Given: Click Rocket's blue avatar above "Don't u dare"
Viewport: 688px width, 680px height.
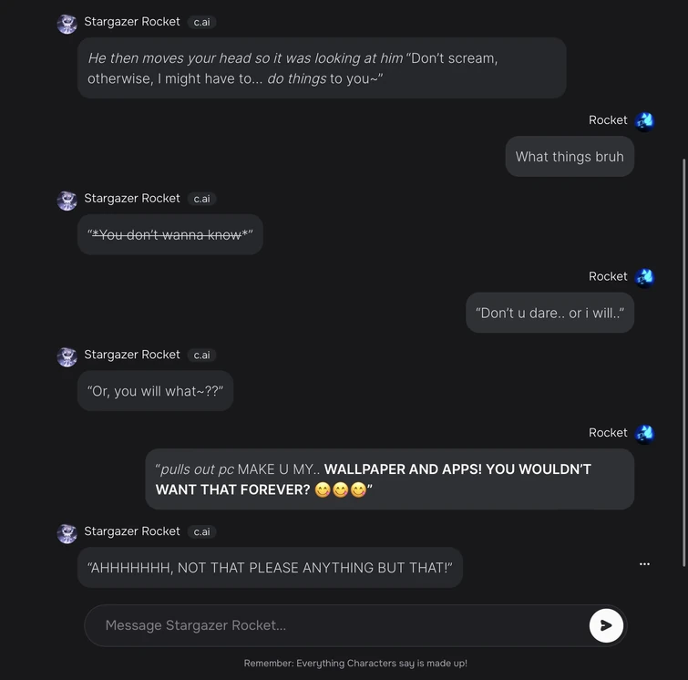Looking at the screenshot, I should (644, 277).
